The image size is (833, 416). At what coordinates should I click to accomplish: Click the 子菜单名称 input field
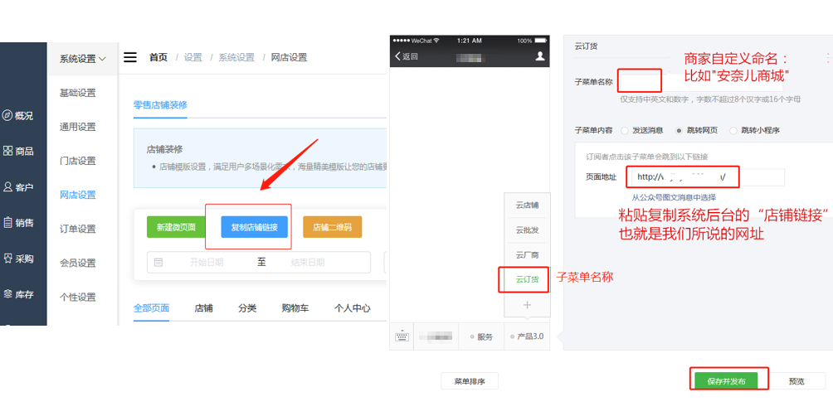tap(700, 82)
